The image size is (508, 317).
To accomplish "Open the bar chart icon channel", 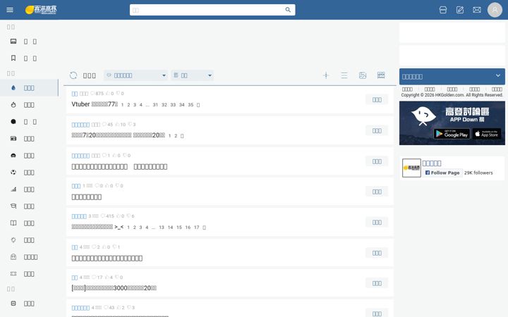I will [x=29, y=189].
